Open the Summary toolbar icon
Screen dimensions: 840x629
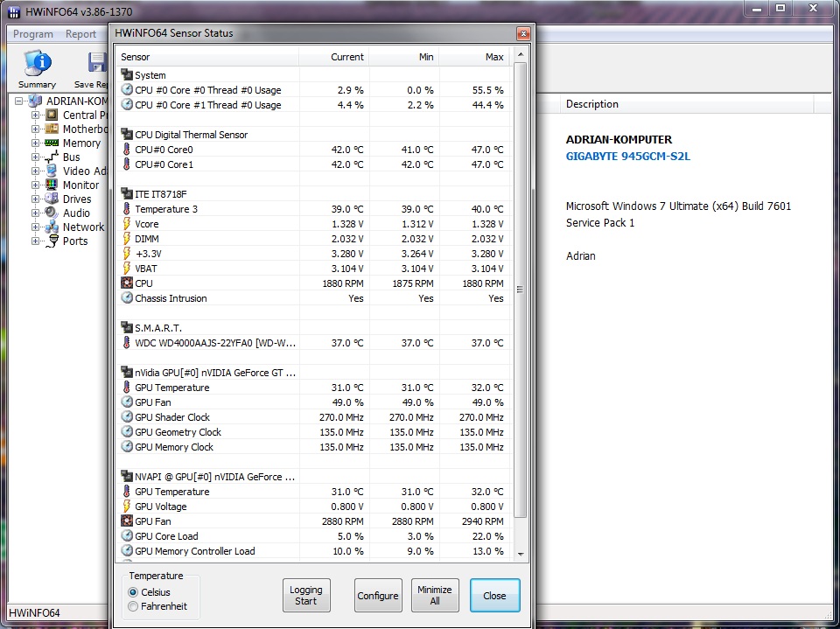tap(37, 68)
